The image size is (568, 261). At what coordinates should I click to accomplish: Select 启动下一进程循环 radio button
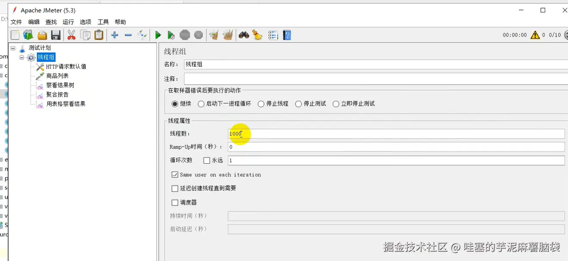201,104
